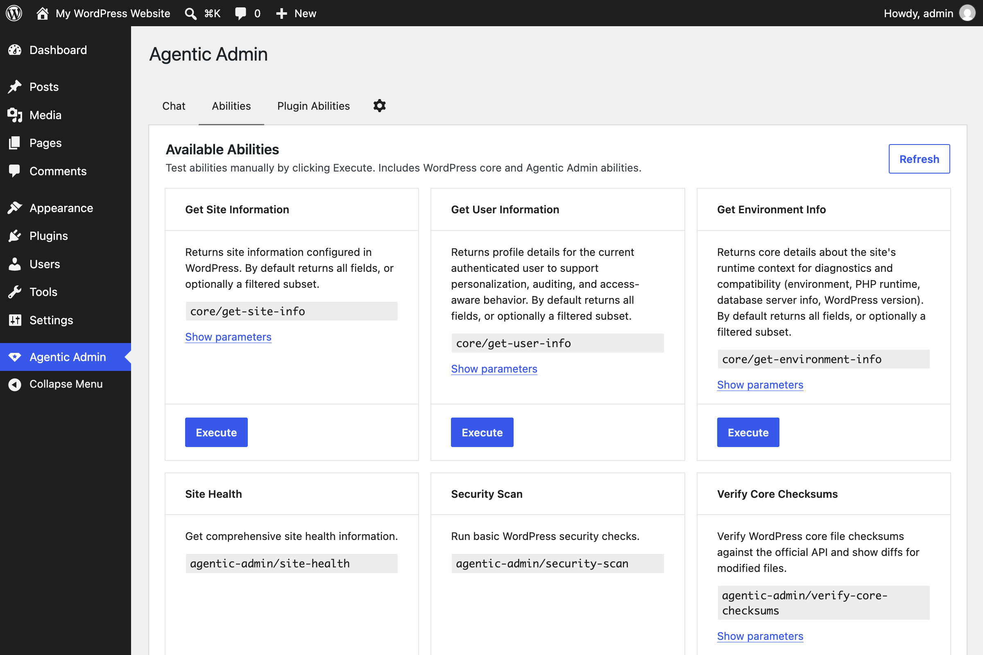
Task: Click the Users person icon
Action: pyautogui.click(x=15, y=264)
